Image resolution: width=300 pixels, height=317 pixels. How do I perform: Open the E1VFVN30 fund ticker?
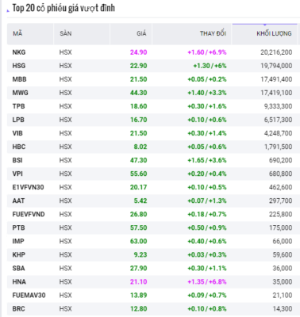(28, 187)
